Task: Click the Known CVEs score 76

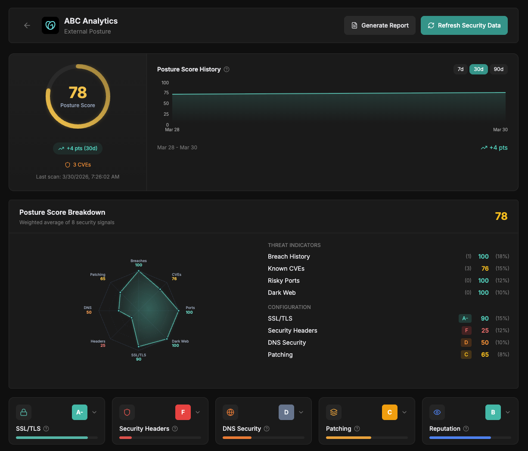Action: [x=485, y=269]
